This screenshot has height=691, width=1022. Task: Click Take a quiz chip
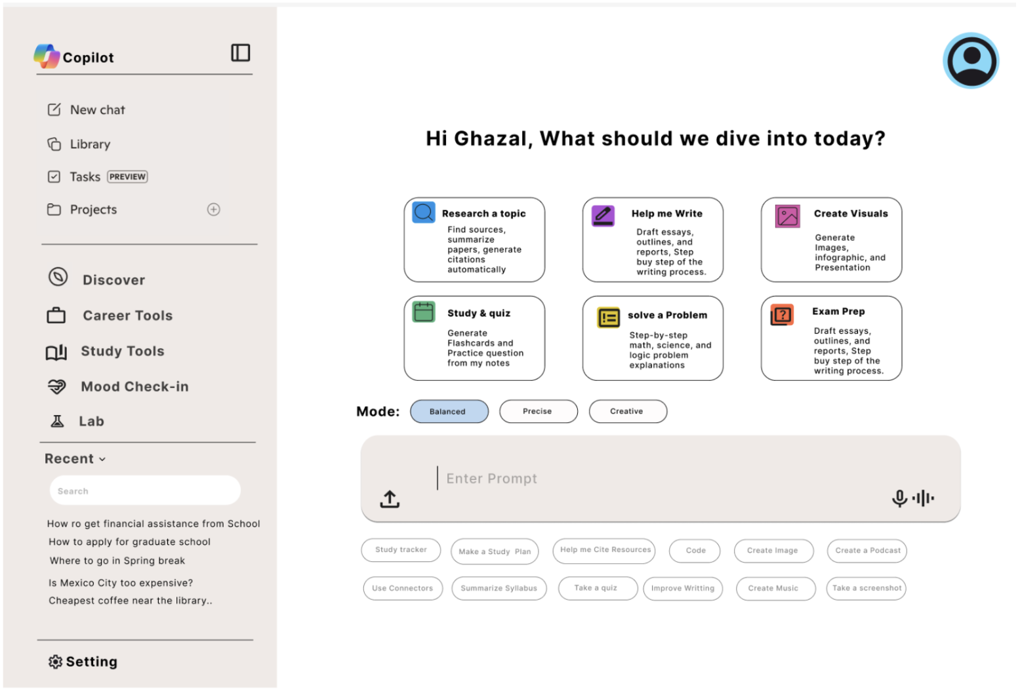point(598,588)
